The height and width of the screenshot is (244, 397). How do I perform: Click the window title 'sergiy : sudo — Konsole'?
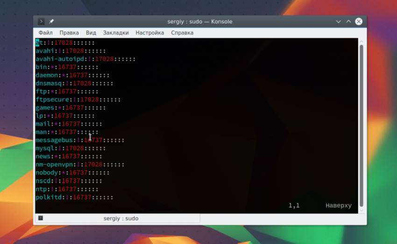pyautogui.click(x=199, y=22)
